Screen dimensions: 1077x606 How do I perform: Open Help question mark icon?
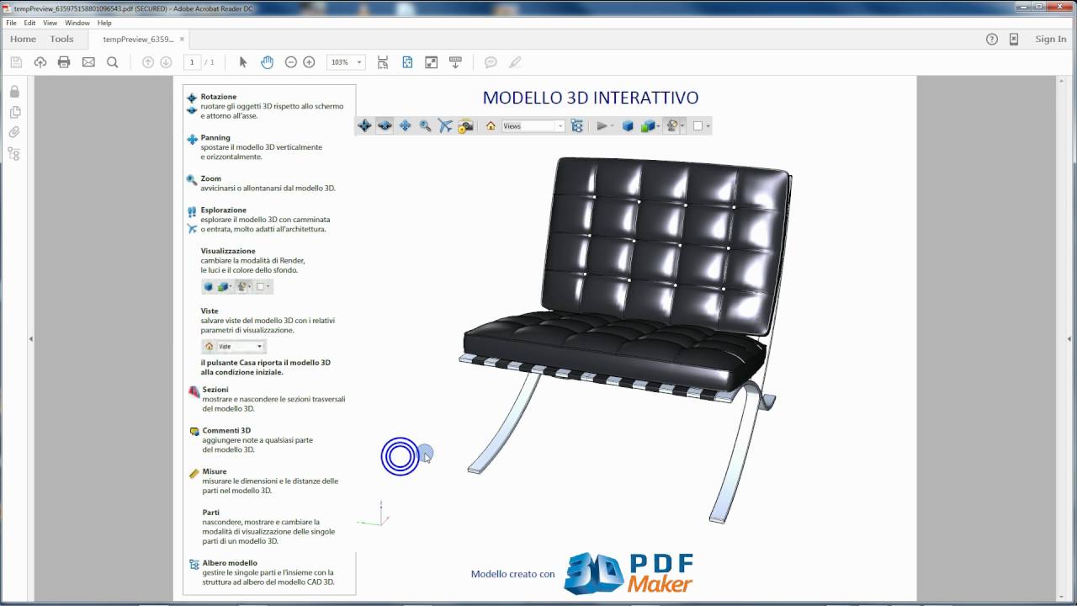992,39
